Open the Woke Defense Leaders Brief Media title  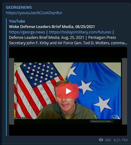(52, 27)
